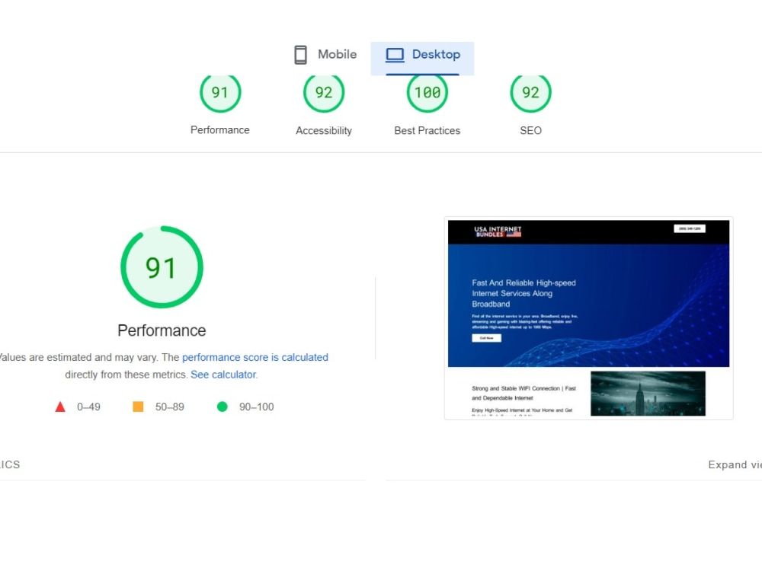Click the '90–100' legend text
Screen dimensions: 762x571
pyautogui.click(x=257, y=407)
